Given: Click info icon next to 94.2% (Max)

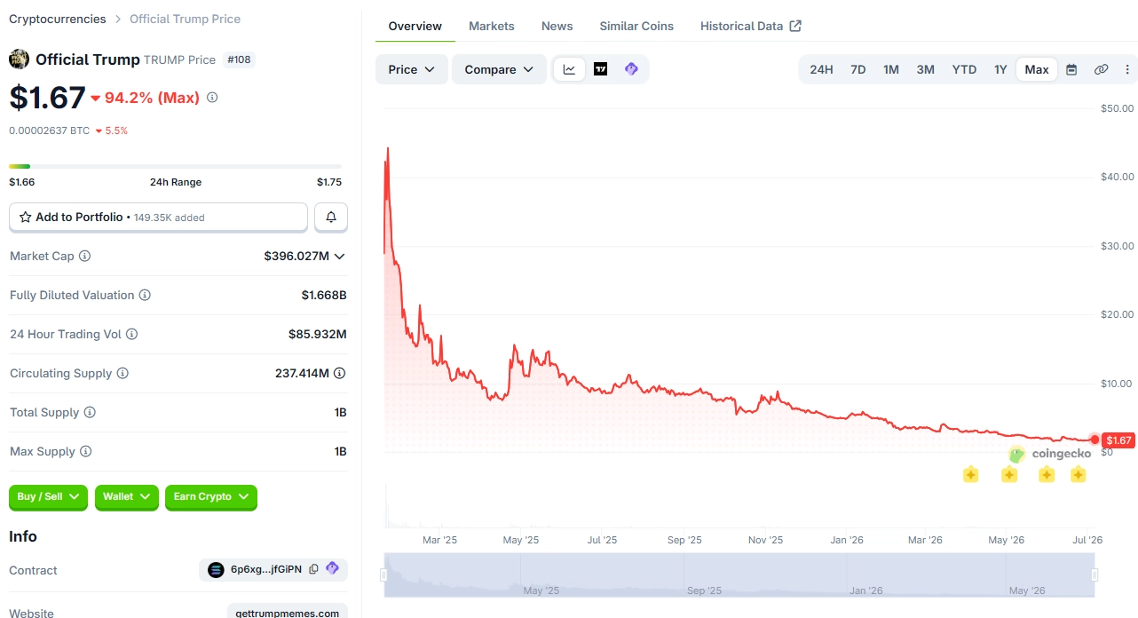Looking at the screenshot, I should [x=212, y=98].
